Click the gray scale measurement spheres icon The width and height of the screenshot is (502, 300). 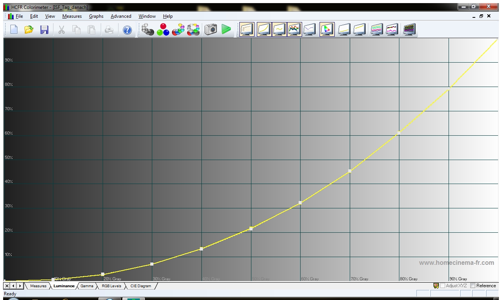pyautogui.click(x=147, y=30)
